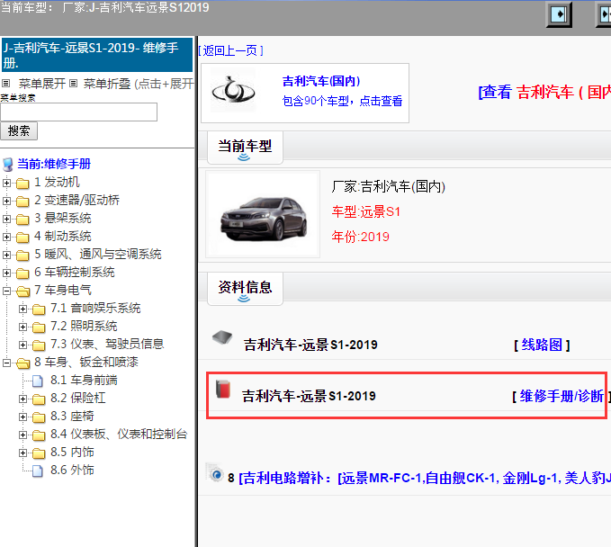Click the 搜索 search button
This screenshot has width=611, height=547.
(19, 131)
